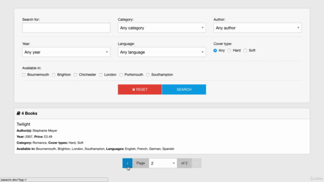Screen dimensions: 324x182
Task: Toggle the Portsmouth checkbox
Action: pyautogui.click(x=121, y=75)
